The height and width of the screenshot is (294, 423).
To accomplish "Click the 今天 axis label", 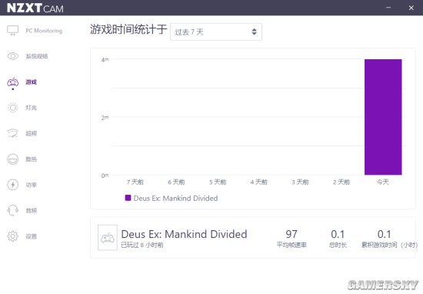I will pos(383,182).
